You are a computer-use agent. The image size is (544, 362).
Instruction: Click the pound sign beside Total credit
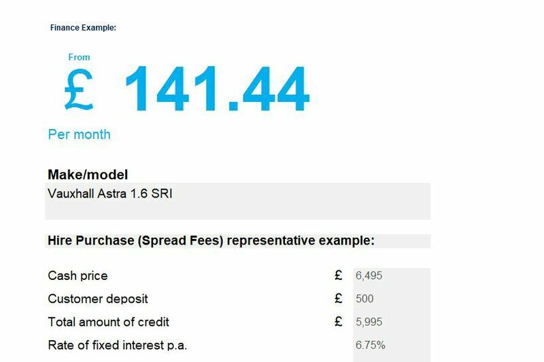339,321
